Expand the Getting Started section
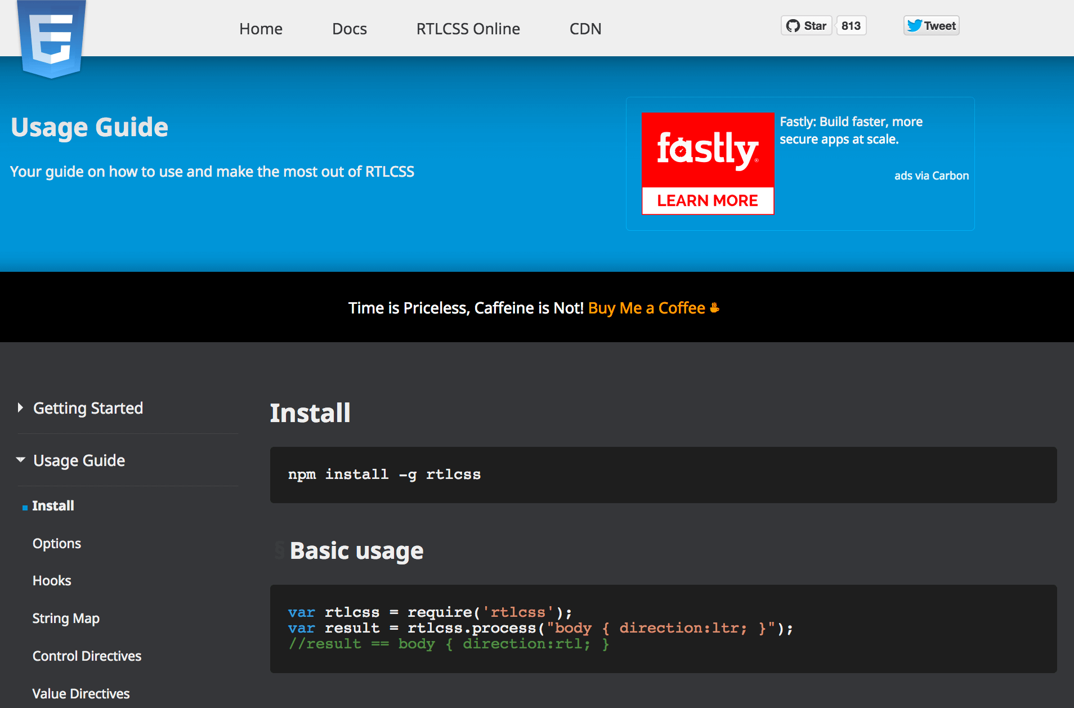This screenshot has width=1074, height=708. [x=88, y=408]
